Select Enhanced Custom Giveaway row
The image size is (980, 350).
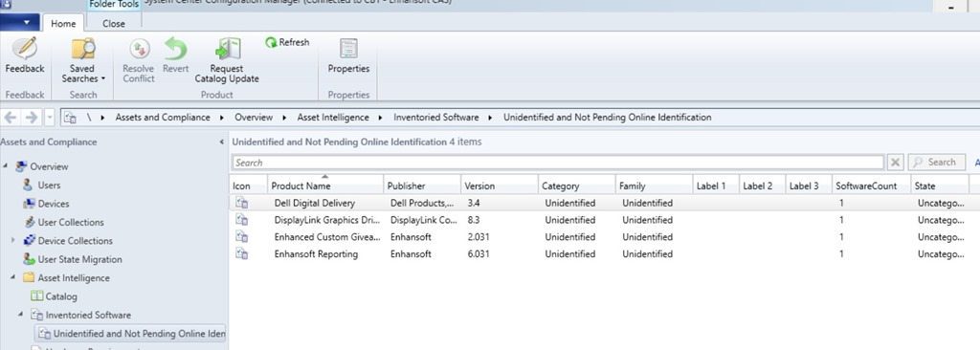605,237
